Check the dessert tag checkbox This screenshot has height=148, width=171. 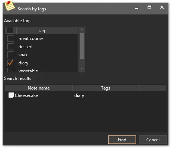pos(11,47)
